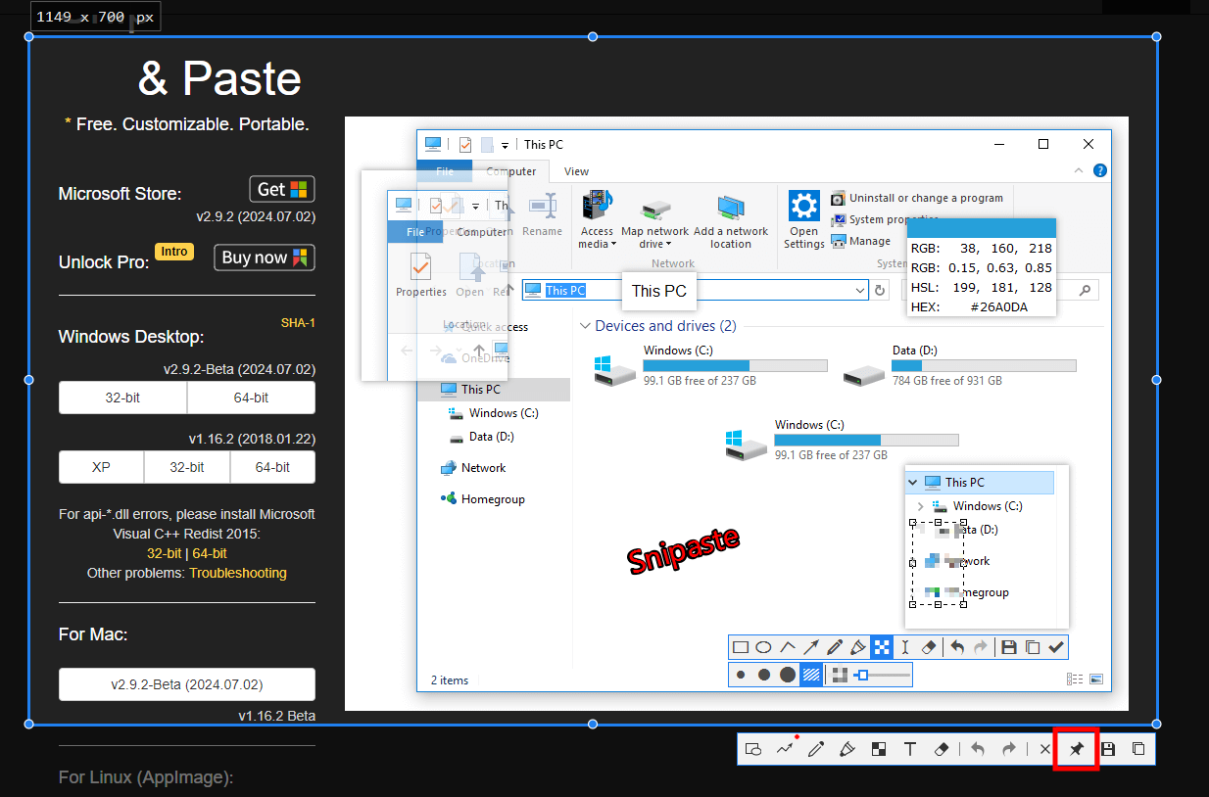Open the File menu tab
The image size is (1209, 797).
pyautogui.click(x=445, y=170)
